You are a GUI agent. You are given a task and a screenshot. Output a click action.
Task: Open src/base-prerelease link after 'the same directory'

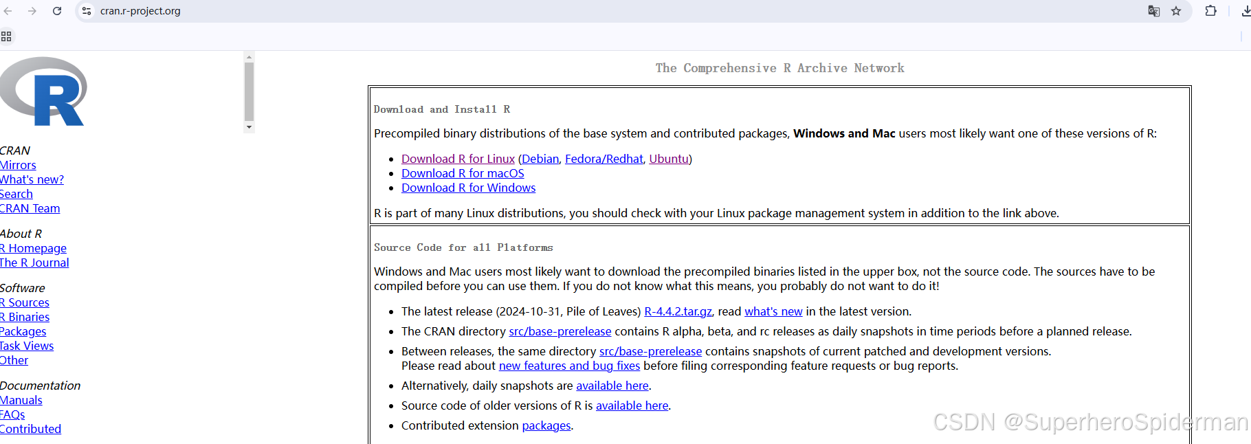651,351
